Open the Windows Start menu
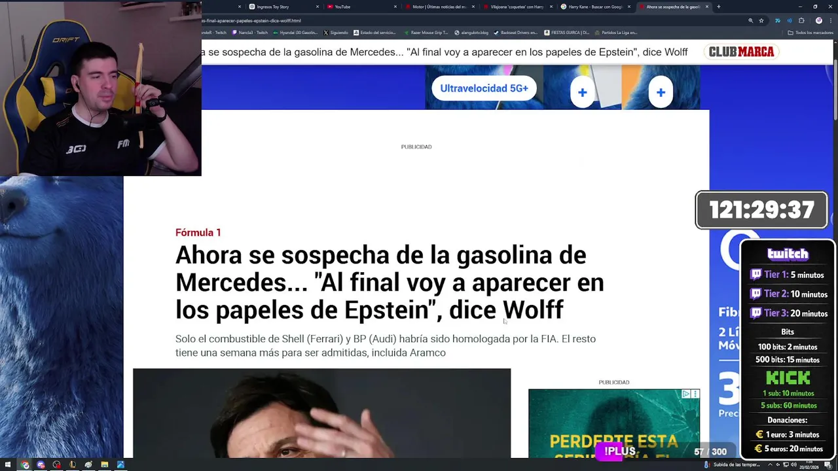 [8, 465]
